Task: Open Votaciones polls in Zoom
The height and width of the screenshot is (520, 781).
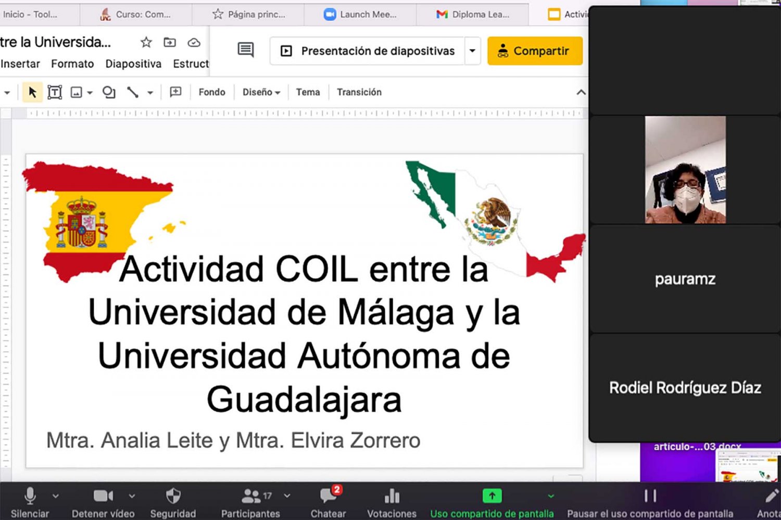Action: point(392,503)
